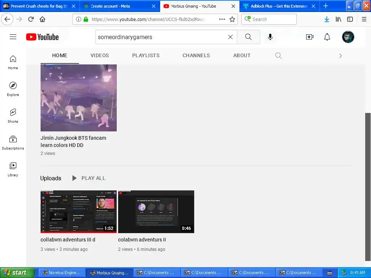Image resolution: width=371 pixels, height=278 pixels.
Task: Select Morbius Gmaing taskbar button
Action: point(109,273)
